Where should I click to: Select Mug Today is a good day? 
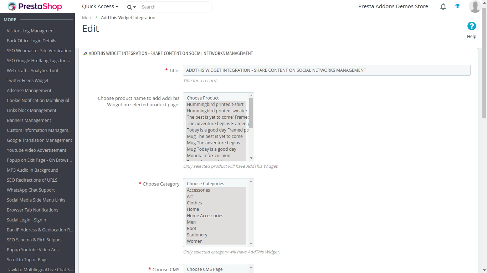216,149
